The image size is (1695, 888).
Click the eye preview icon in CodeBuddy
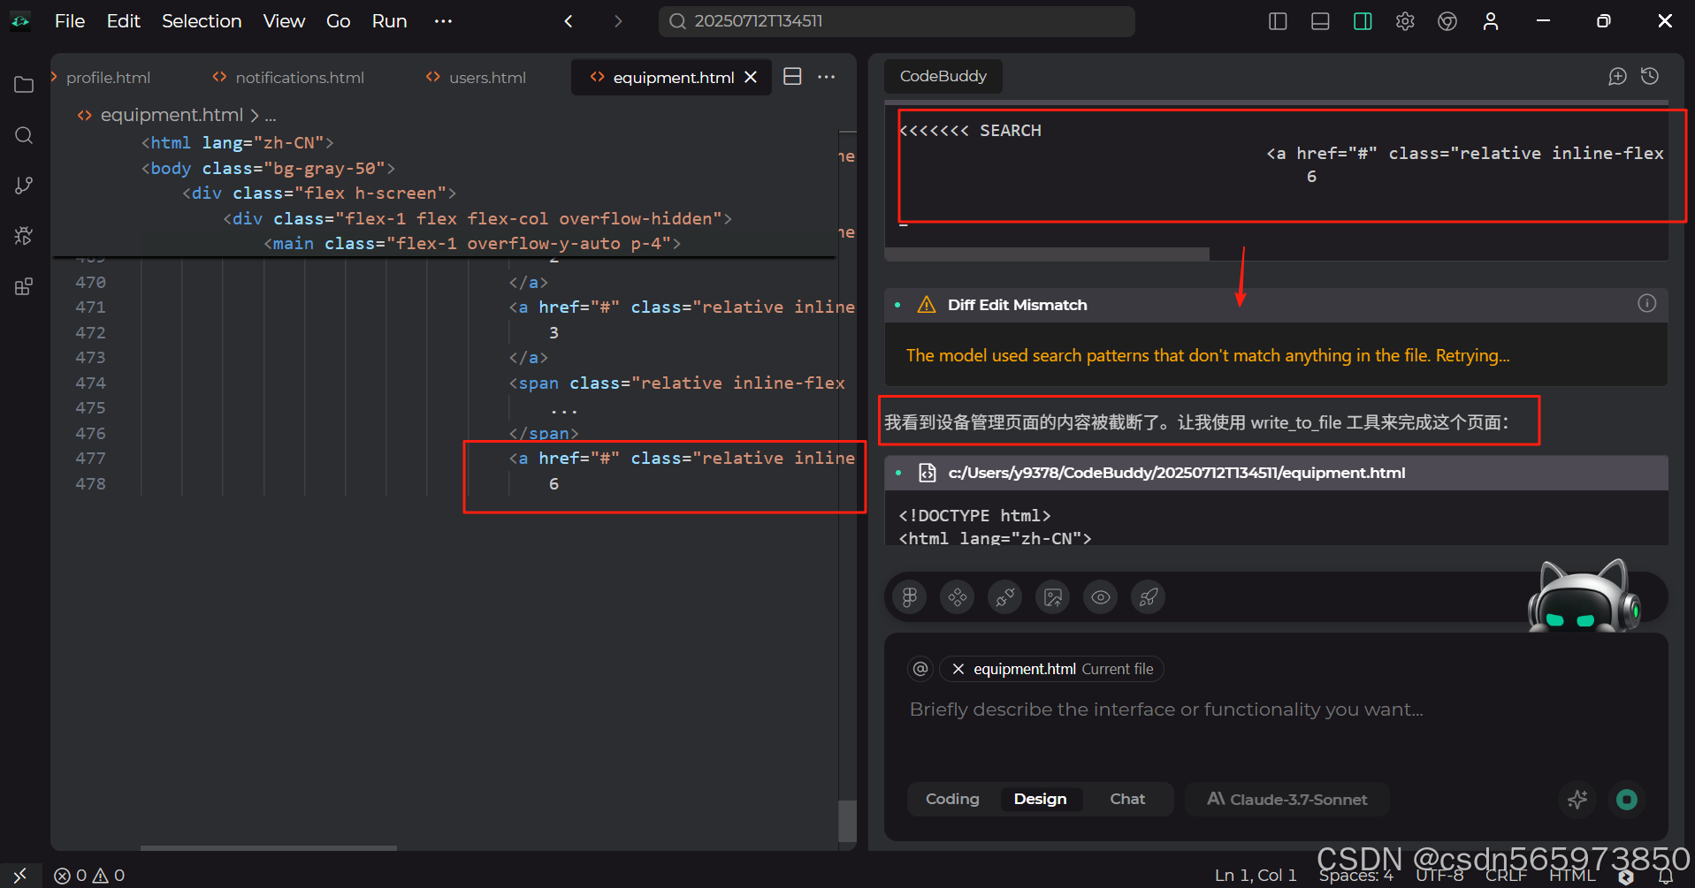click(1101, 597)
